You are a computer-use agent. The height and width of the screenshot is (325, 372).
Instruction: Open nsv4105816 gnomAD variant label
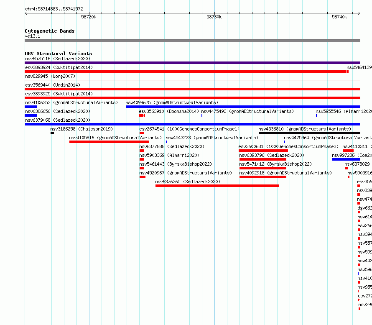coord(115,138)
